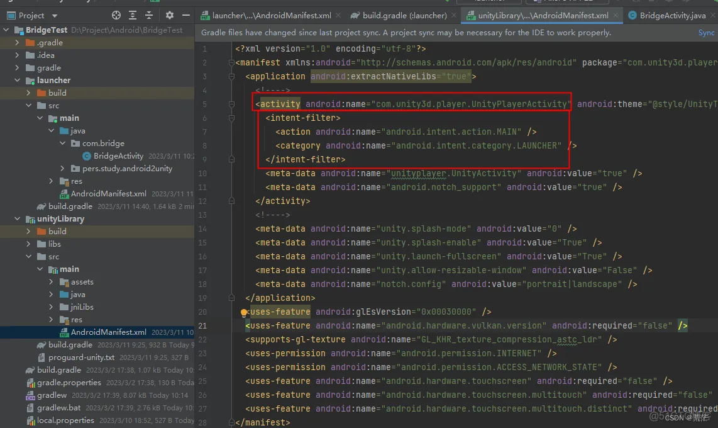This screenshot has width=718, height=428.
Task: Select proguard-unity.txt file
Action: 81,358
